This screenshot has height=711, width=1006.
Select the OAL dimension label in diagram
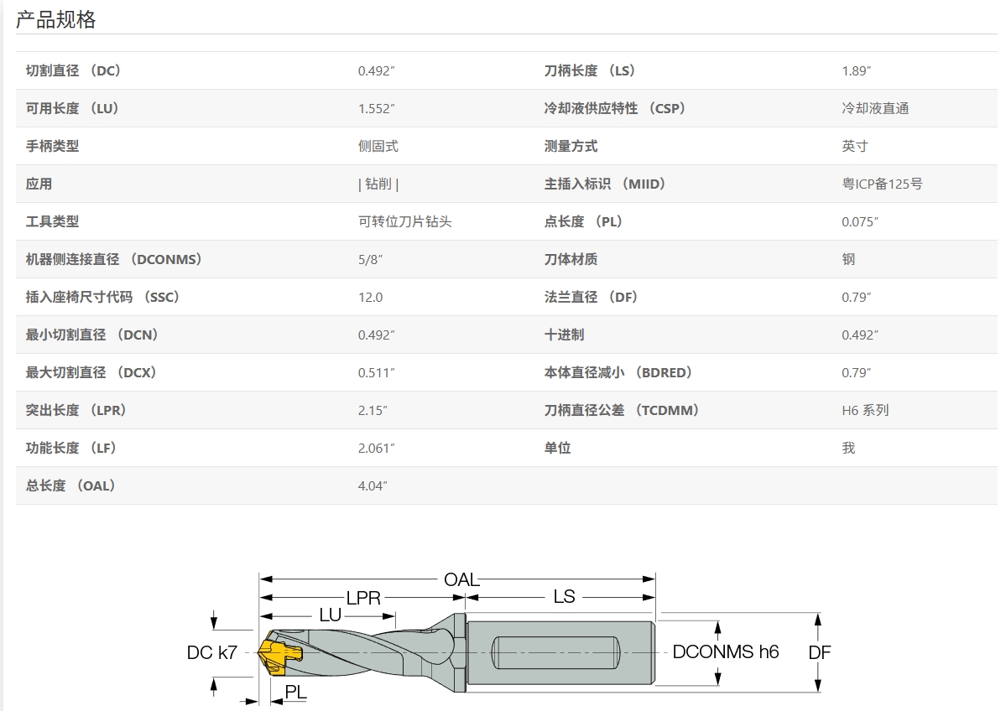tap(461, 579)
